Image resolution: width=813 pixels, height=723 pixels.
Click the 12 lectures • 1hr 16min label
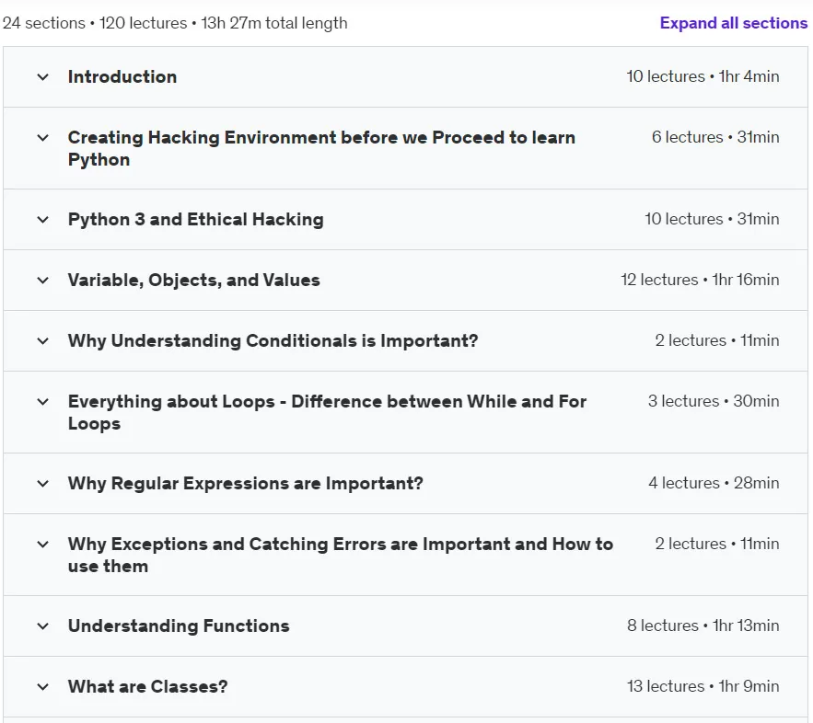point(700,280)
